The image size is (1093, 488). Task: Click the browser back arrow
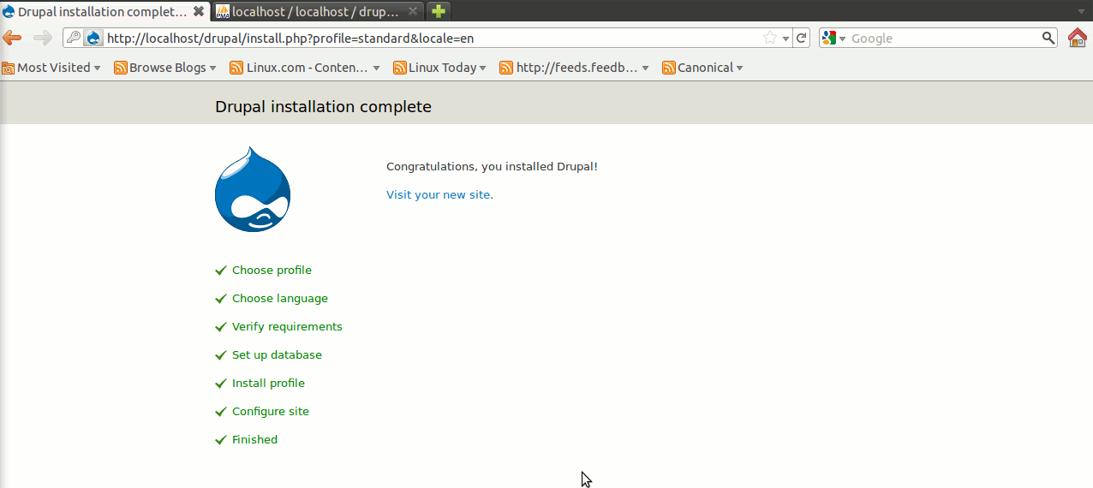[x=12, y=38]
